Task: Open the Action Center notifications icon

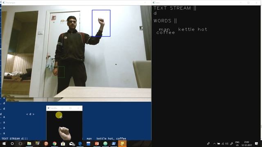Action: 257,143
